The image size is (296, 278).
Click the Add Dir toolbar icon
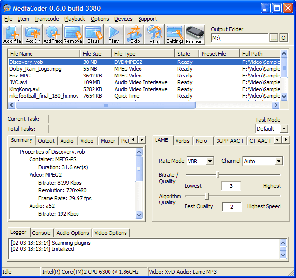point(32,34)
